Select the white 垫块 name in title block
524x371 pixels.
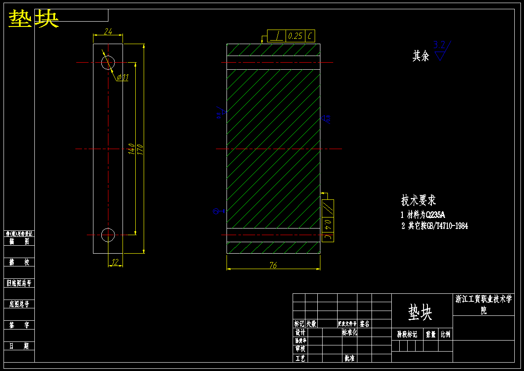point(420,312)
